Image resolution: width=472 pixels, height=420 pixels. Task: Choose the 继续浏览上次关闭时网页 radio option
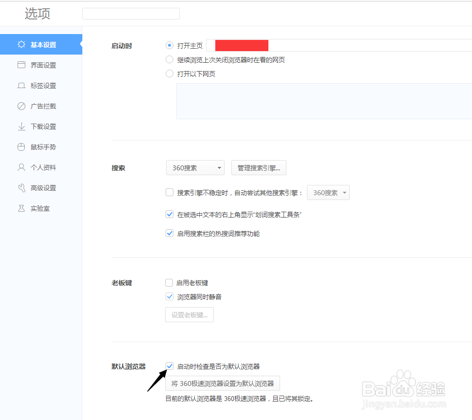click(x=170, y=59)
